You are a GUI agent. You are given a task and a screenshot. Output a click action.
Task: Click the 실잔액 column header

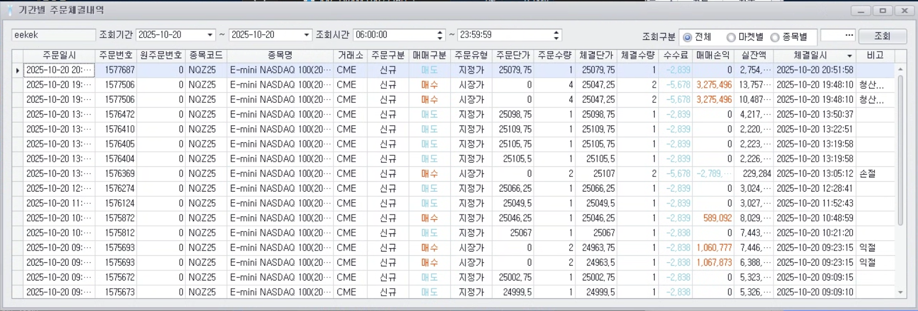[755, 55]
